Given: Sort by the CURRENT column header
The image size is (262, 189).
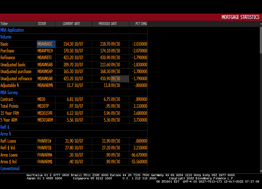Looking at the screenshot, I should (x=68, y=24).
